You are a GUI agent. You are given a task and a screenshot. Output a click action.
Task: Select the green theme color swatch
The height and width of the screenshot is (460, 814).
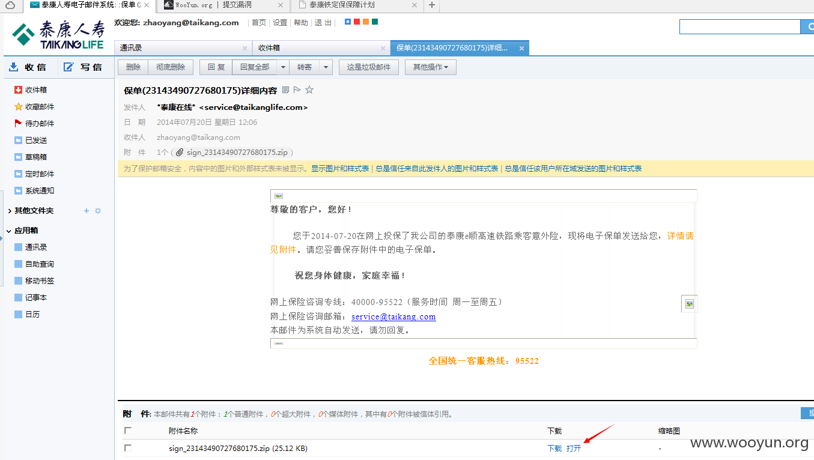375,22
